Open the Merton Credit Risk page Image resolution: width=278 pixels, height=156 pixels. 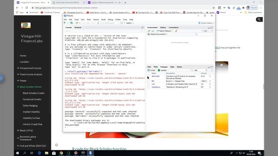(x=33, y=124)
